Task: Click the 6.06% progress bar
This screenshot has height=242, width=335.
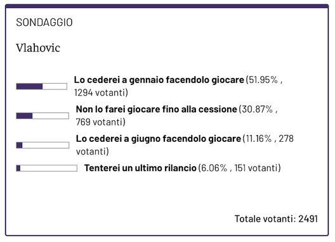Action: [x=46, y=168]
